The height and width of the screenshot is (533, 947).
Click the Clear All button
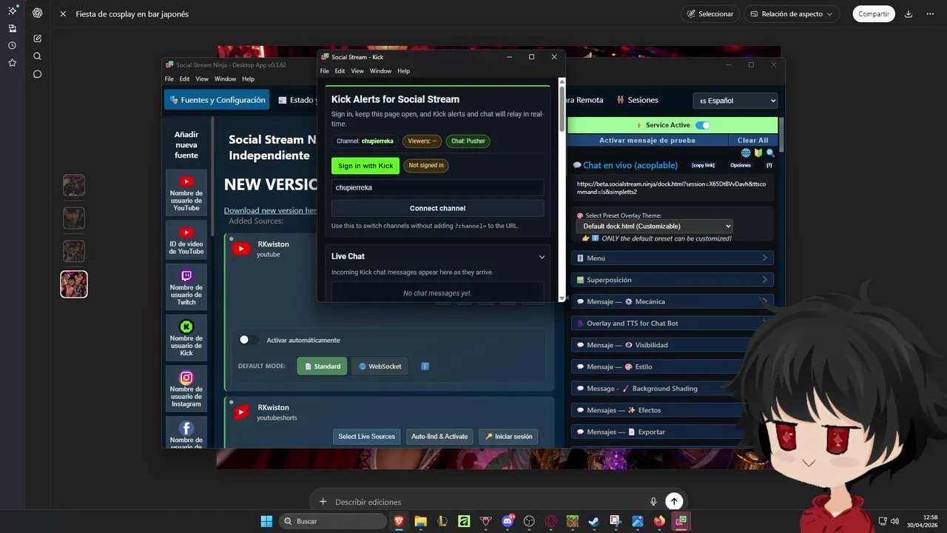coord(752,140)
